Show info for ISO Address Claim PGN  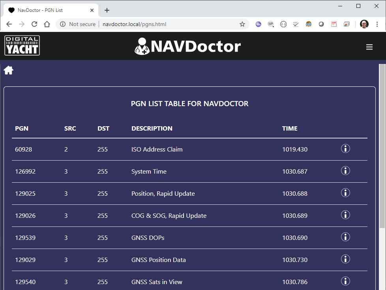[x=345, y=149]
